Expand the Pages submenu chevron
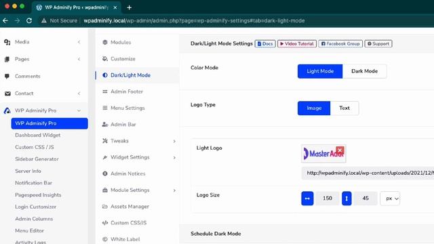Viewport: 434px width, 244px height. [79, 59]
